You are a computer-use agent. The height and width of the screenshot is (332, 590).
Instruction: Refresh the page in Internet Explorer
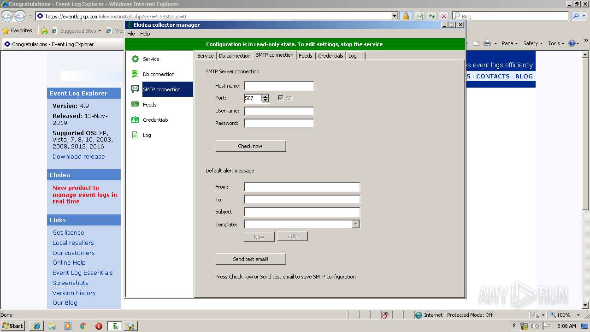pos(432,16)
